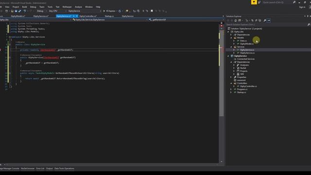Start debugging with IIS Express
Image resolution: width=311 pixels, height=175 pixels.
[109, 11]
